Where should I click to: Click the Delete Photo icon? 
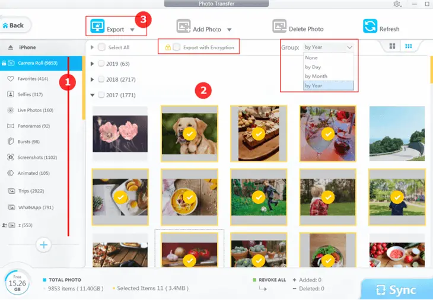279,26
